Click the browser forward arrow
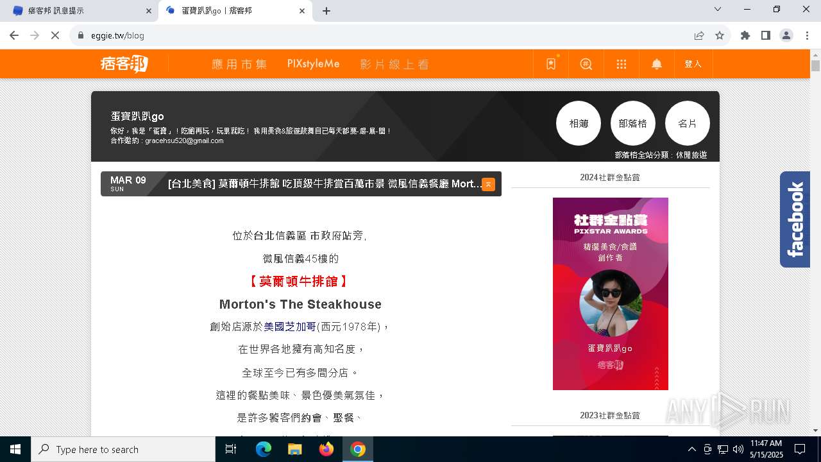Viewport: 821px width, 462px height. point(35,35)
